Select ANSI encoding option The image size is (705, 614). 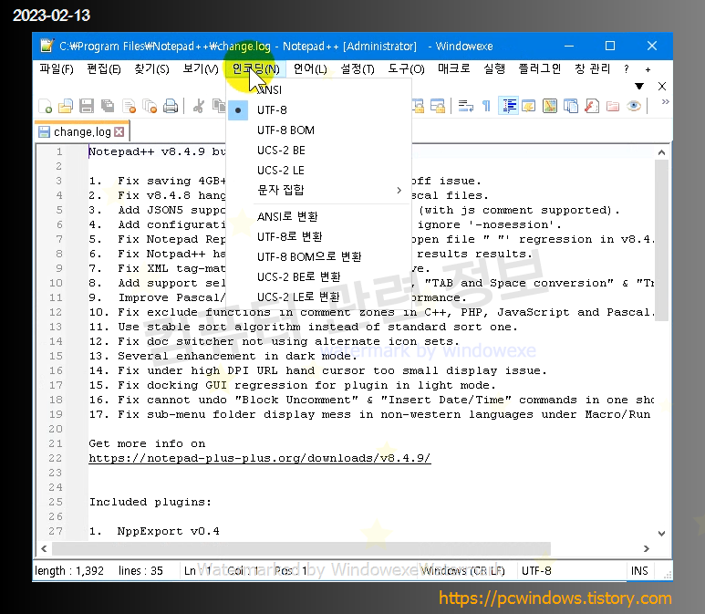point(319,90)
